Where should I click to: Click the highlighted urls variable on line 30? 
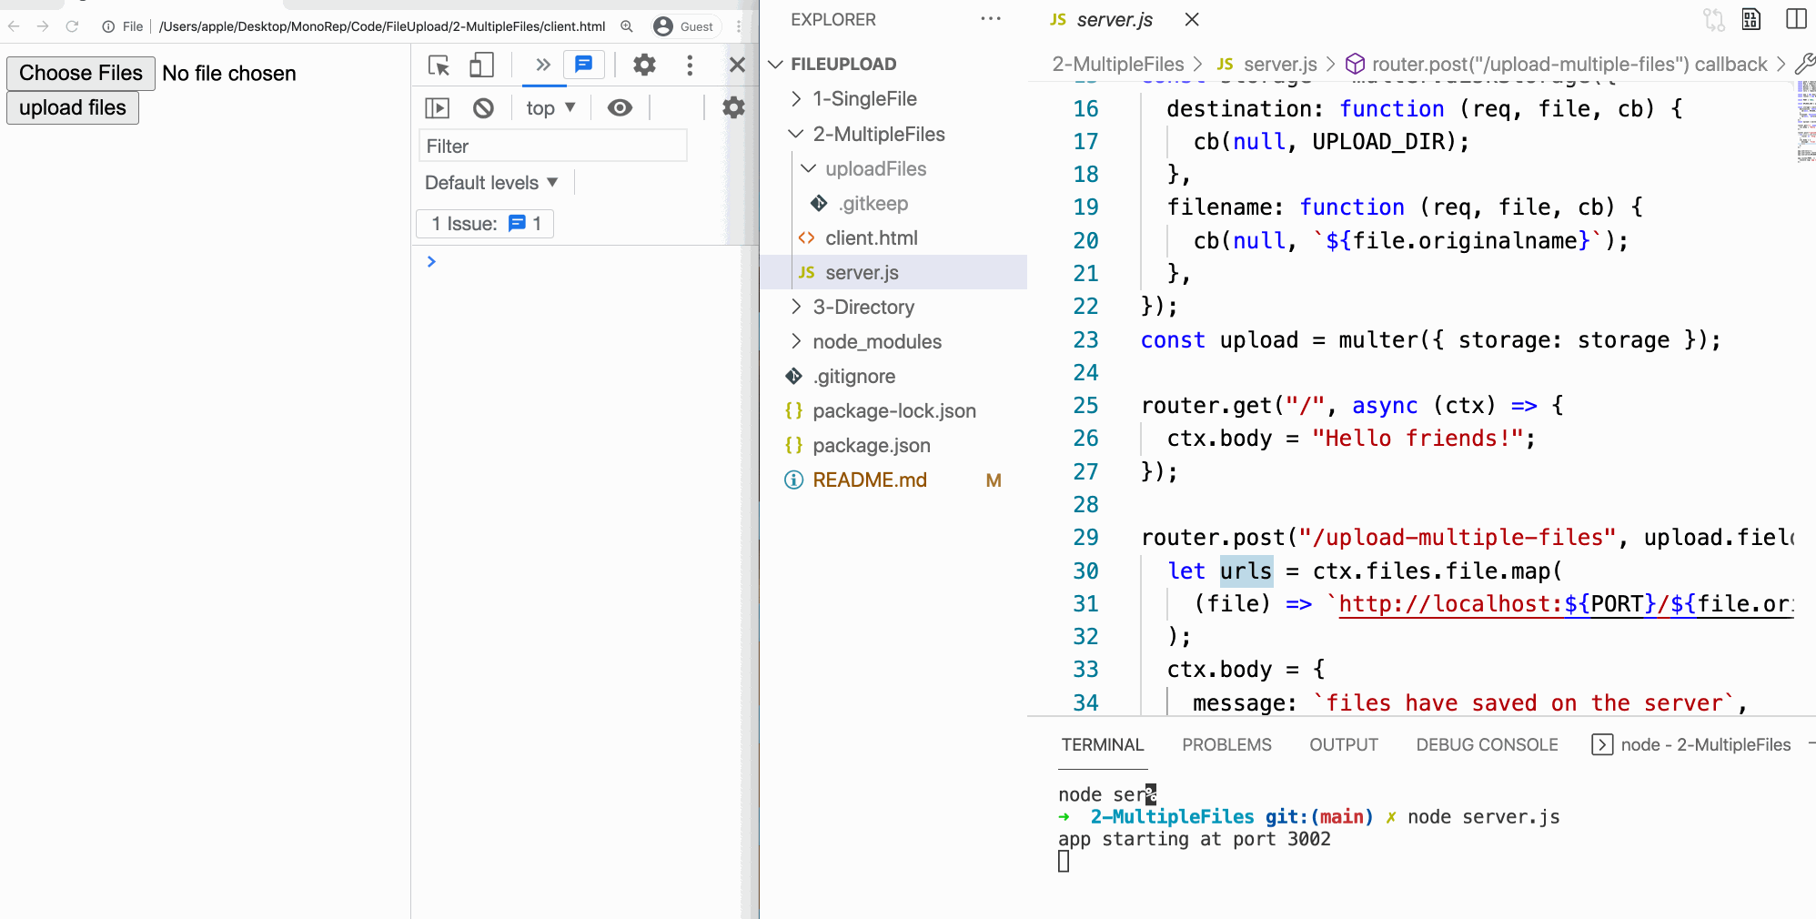point(1246,571)
